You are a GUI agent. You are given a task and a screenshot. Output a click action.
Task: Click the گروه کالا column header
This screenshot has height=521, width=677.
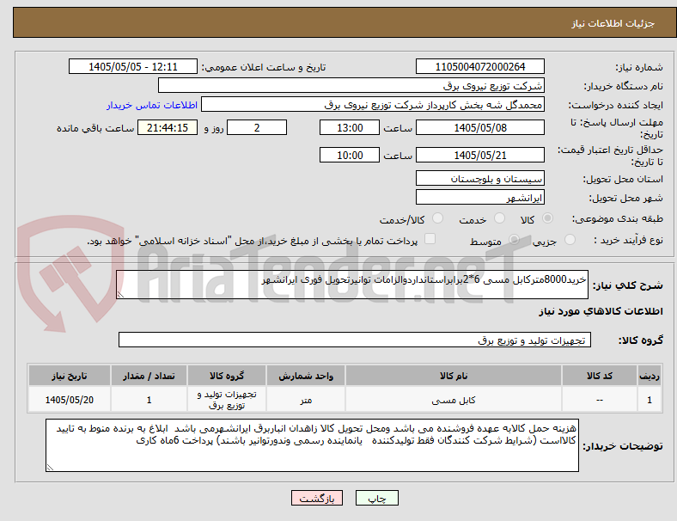pos(227,376)
